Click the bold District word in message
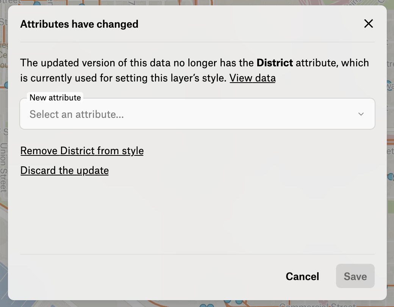Viewport: 394px width, 307px height. click(x=275, y=63)
